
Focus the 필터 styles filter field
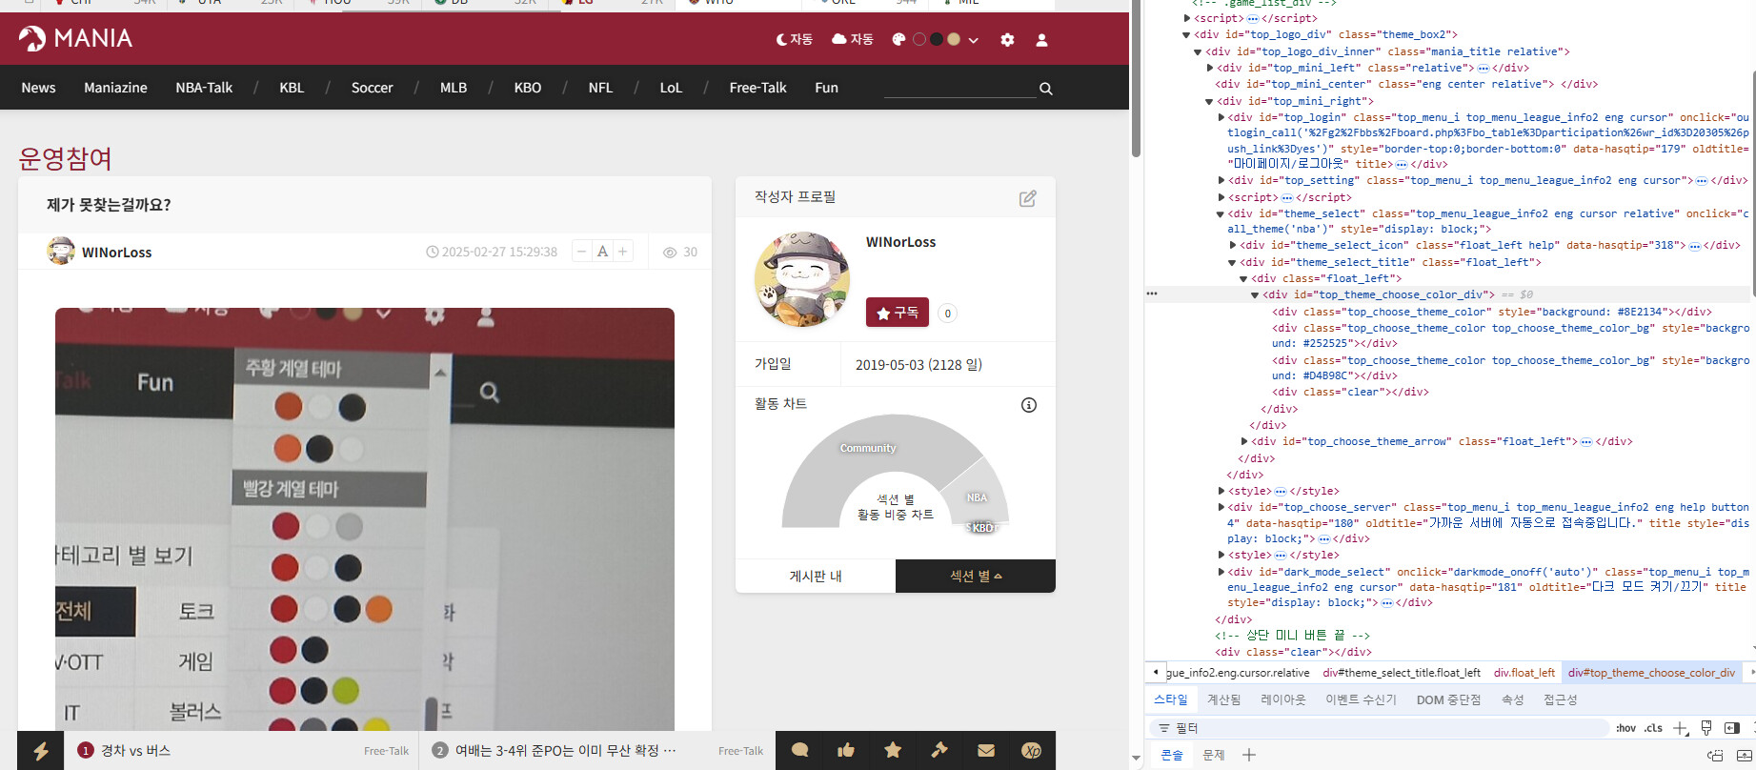click(1382, 728)
